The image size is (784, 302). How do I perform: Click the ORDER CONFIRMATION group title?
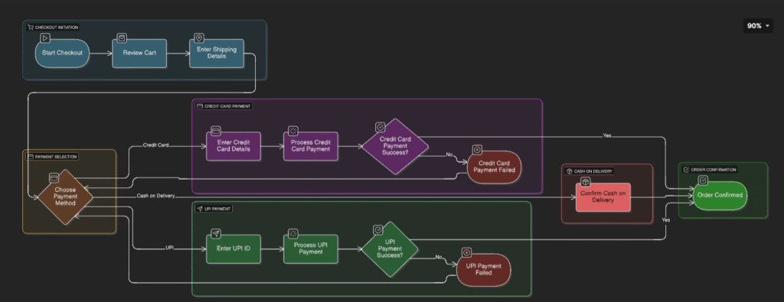(x=714, y=170)
